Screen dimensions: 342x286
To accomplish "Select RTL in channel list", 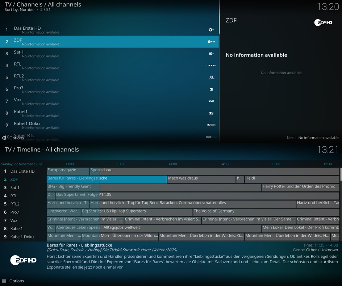I will (x=109, y=66).
